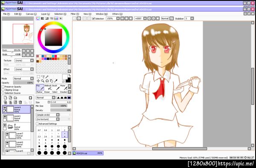Show the HSV slider panel icon
This screenshot has width=256, height=168.
47,18
